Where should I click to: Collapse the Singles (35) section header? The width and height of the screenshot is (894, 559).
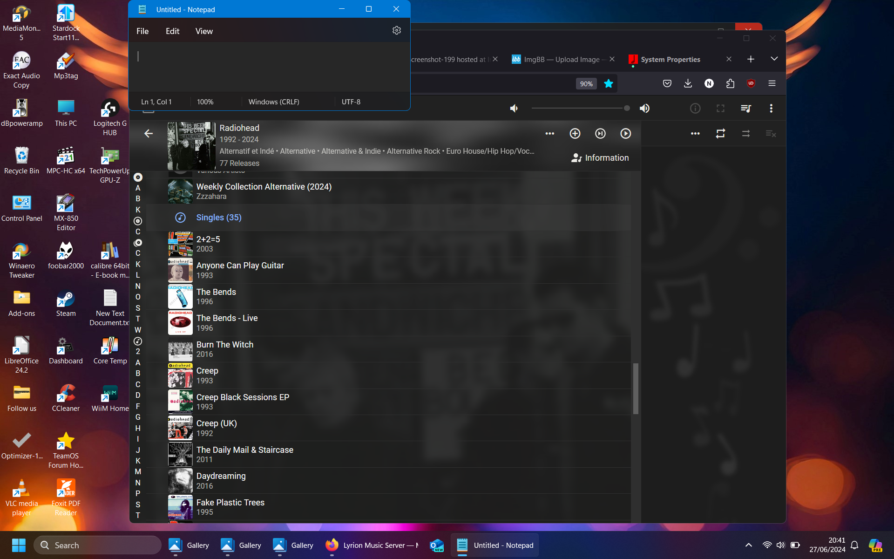[388, 218]
